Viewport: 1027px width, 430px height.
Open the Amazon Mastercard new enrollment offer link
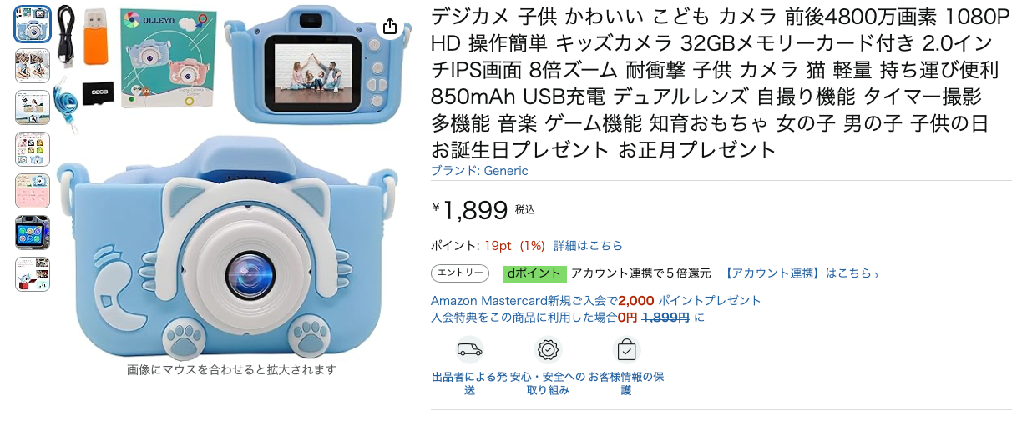[596, 300]
